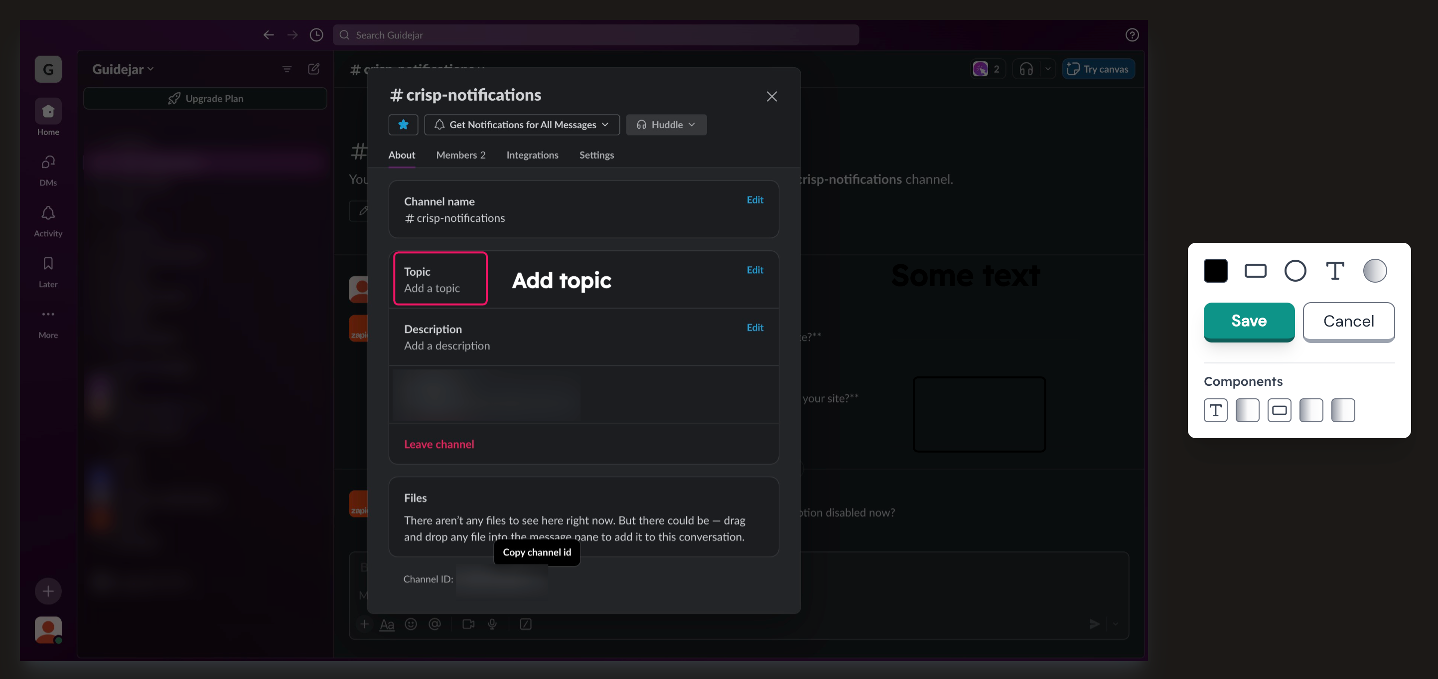Viewport: 1438px width, 679px height.
Task: Go to Home in the sidebar
Action: click(x=48, y=118)
